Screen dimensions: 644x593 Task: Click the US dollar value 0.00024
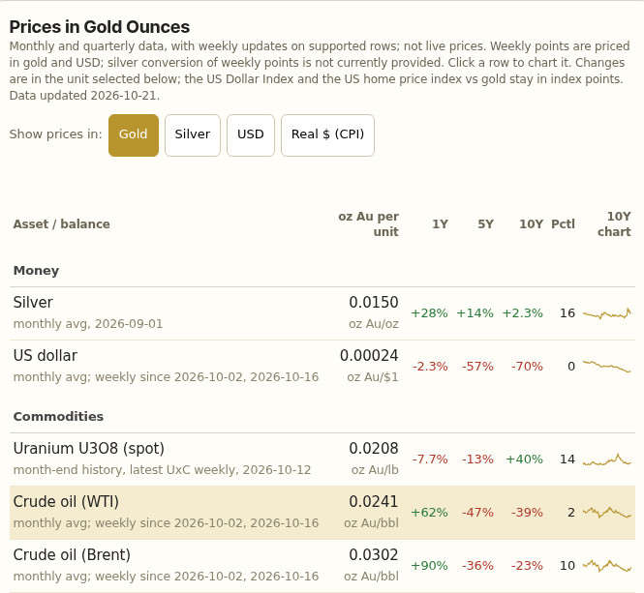tap(369, 355)
